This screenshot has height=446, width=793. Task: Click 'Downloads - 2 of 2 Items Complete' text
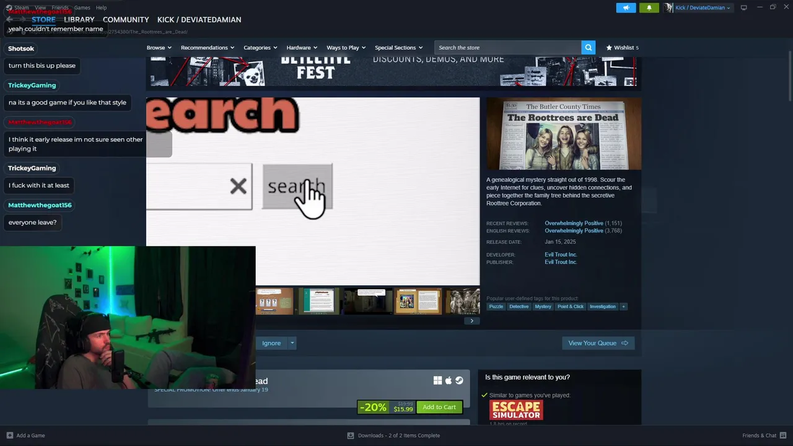(399, 435)
